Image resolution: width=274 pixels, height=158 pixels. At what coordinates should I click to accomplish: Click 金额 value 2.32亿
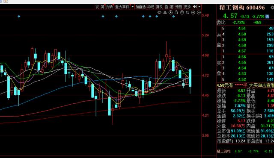(x=239, y=116)
